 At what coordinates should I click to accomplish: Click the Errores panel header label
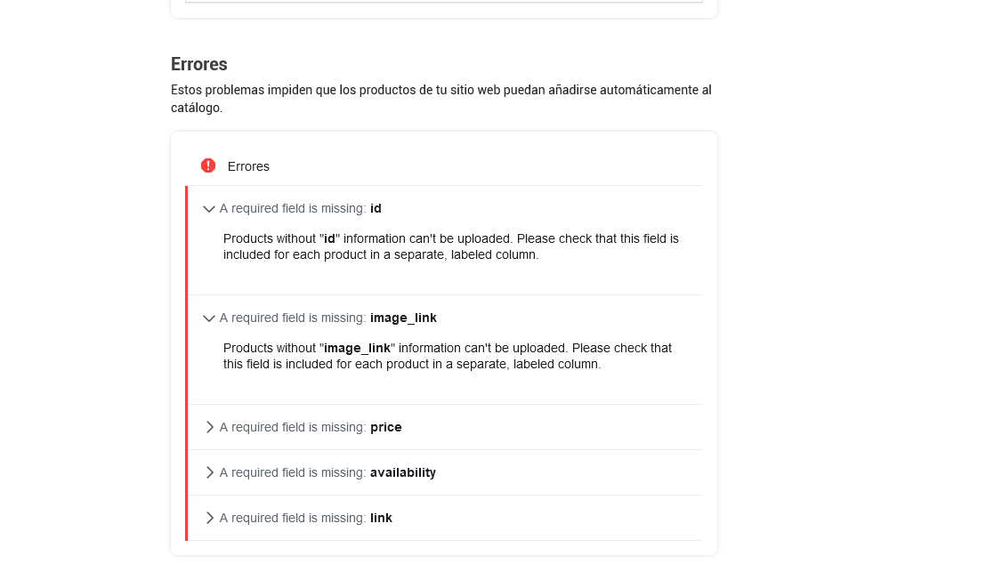point(248,166)
